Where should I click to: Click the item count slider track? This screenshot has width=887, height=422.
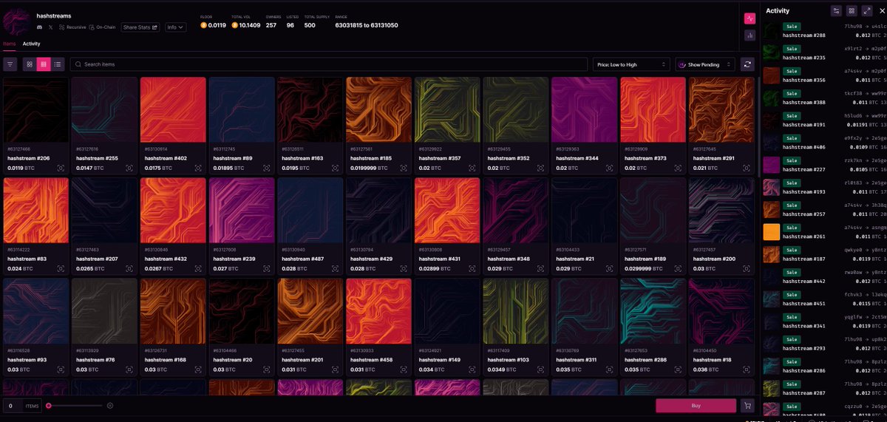click(75, 405)
